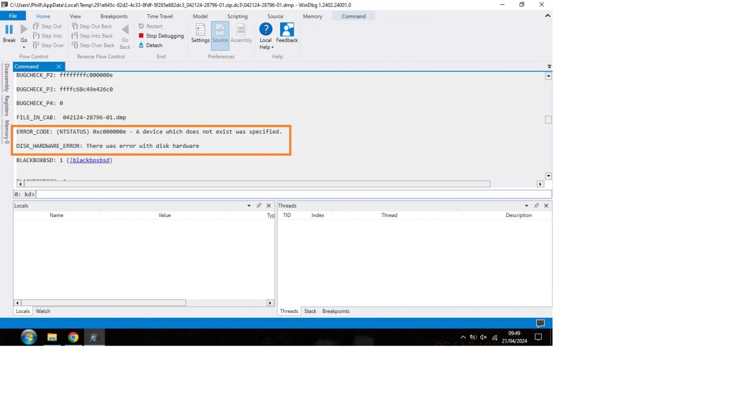Viewport: 742px width, 415px height.
Task: Click the Go play icon
Action: pos(23,29)
